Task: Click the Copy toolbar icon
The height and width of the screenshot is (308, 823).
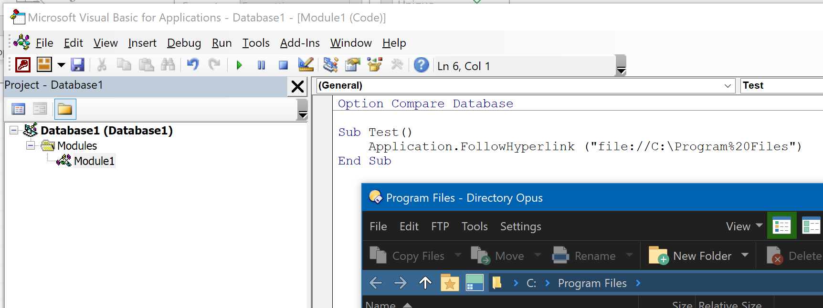Action: point(124,64)
